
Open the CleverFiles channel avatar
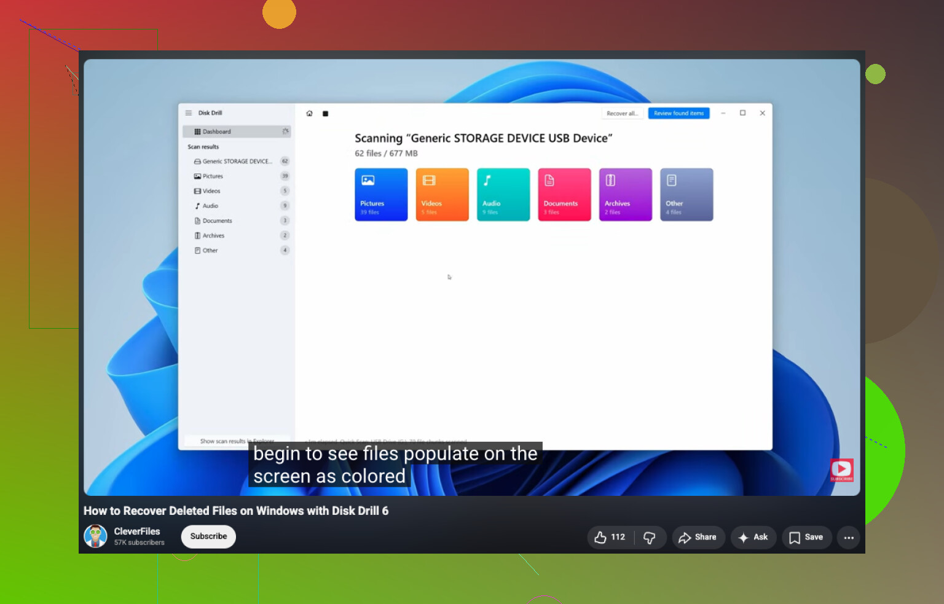95,536
